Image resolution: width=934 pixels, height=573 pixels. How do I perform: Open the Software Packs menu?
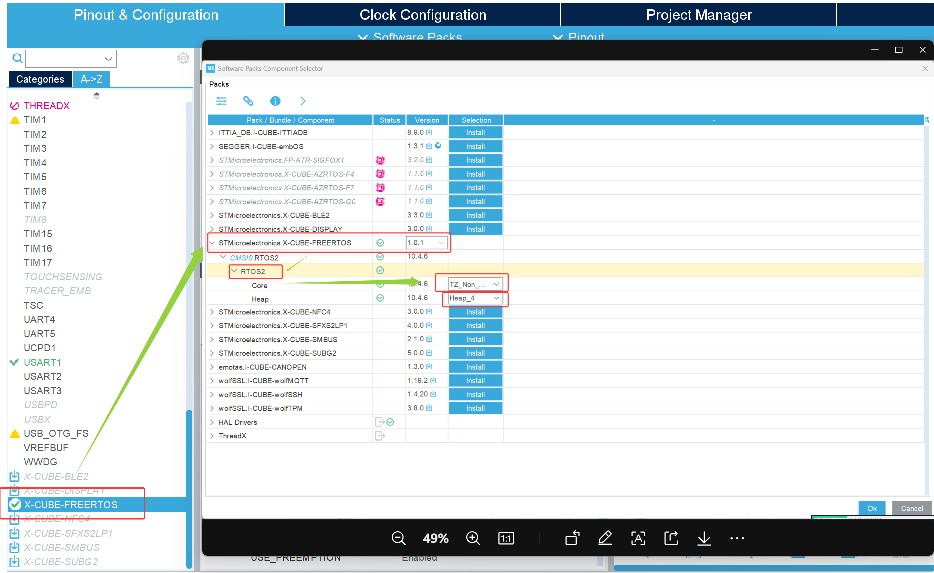[x=410, y=37]
